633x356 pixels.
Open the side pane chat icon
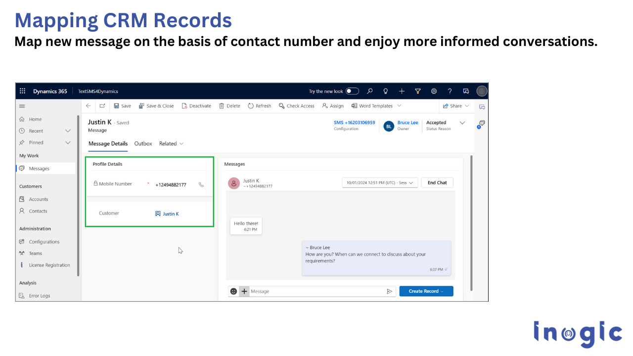point(482,107)
